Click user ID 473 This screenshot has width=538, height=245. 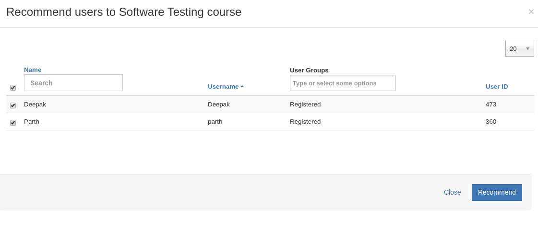491,105
